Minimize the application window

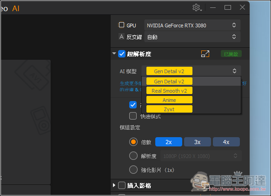pos(213,7)
